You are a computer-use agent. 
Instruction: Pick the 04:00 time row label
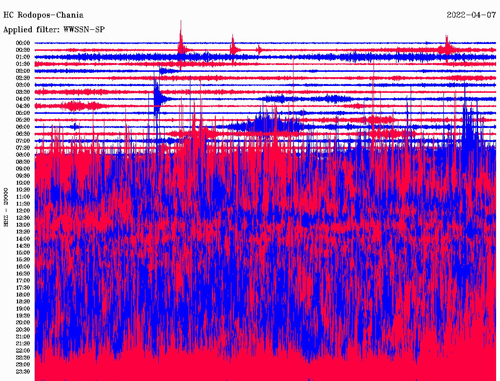pos(23,99)
